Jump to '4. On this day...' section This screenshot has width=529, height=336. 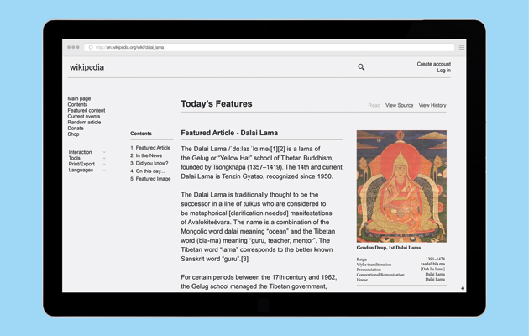pos(148,171)
